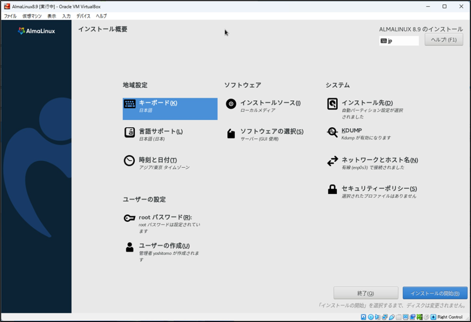Click the hard disk activity status icon
The image size is (471, 322).
point(363,317)
